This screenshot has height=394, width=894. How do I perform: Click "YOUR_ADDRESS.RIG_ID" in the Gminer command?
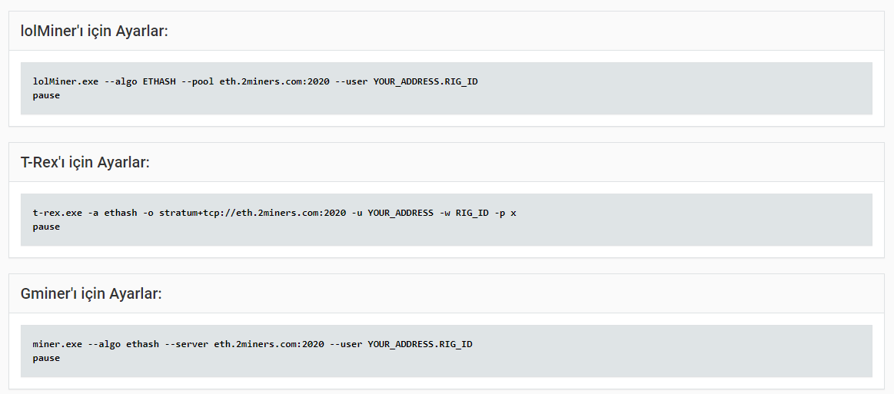pyautogui.click(x=420, y=345)
